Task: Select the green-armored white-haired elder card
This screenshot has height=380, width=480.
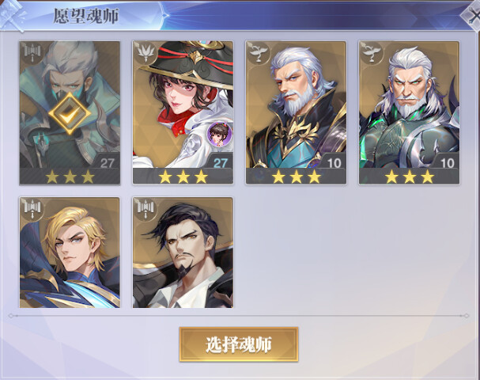Action: coord(410,112)
